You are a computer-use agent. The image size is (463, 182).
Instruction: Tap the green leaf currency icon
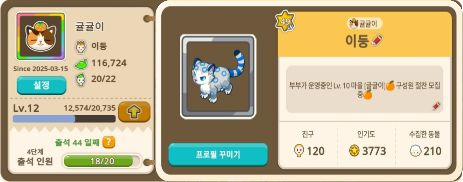pos(81,63)
